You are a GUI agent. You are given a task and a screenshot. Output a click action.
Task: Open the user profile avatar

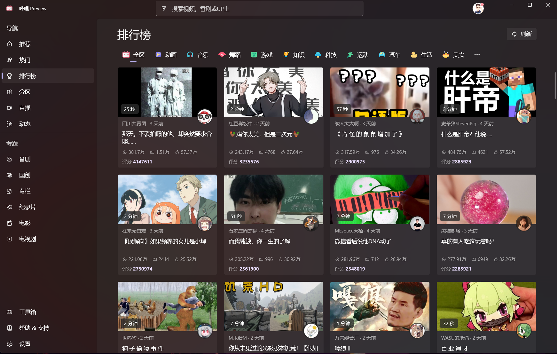pos(478,8)
